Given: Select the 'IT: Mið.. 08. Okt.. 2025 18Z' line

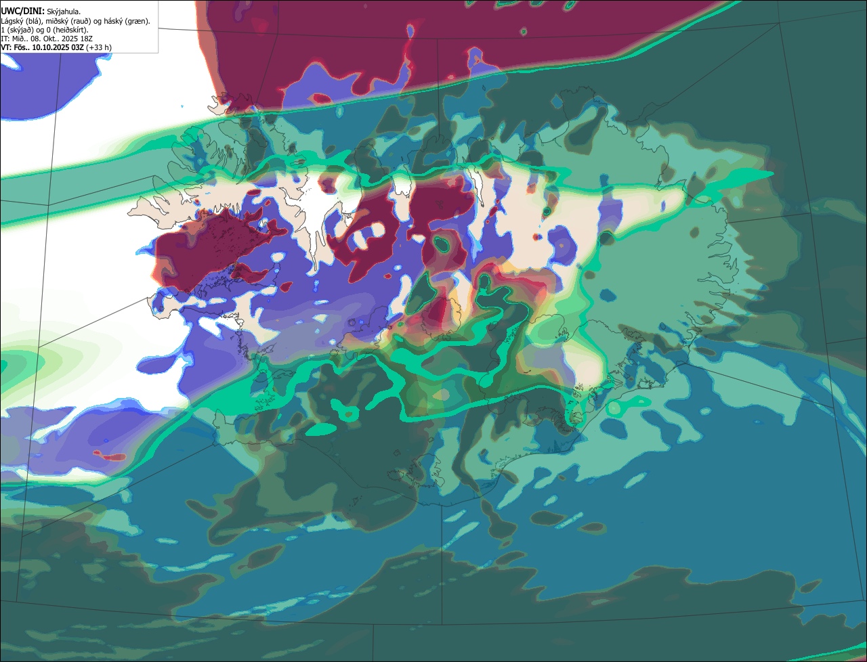Looking at the screenshot, I should click(47, 39).
